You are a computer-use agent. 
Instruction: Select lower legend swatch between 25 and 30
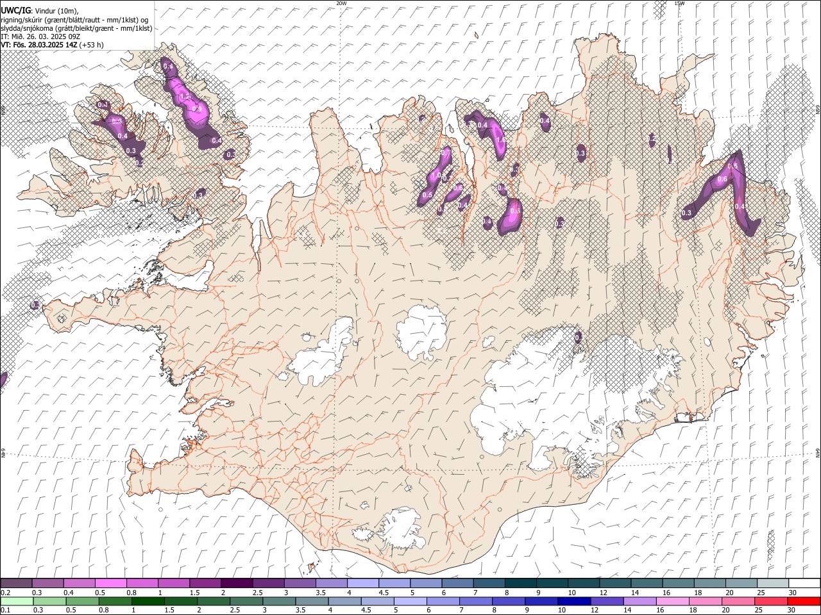click(x=771, y=601)
